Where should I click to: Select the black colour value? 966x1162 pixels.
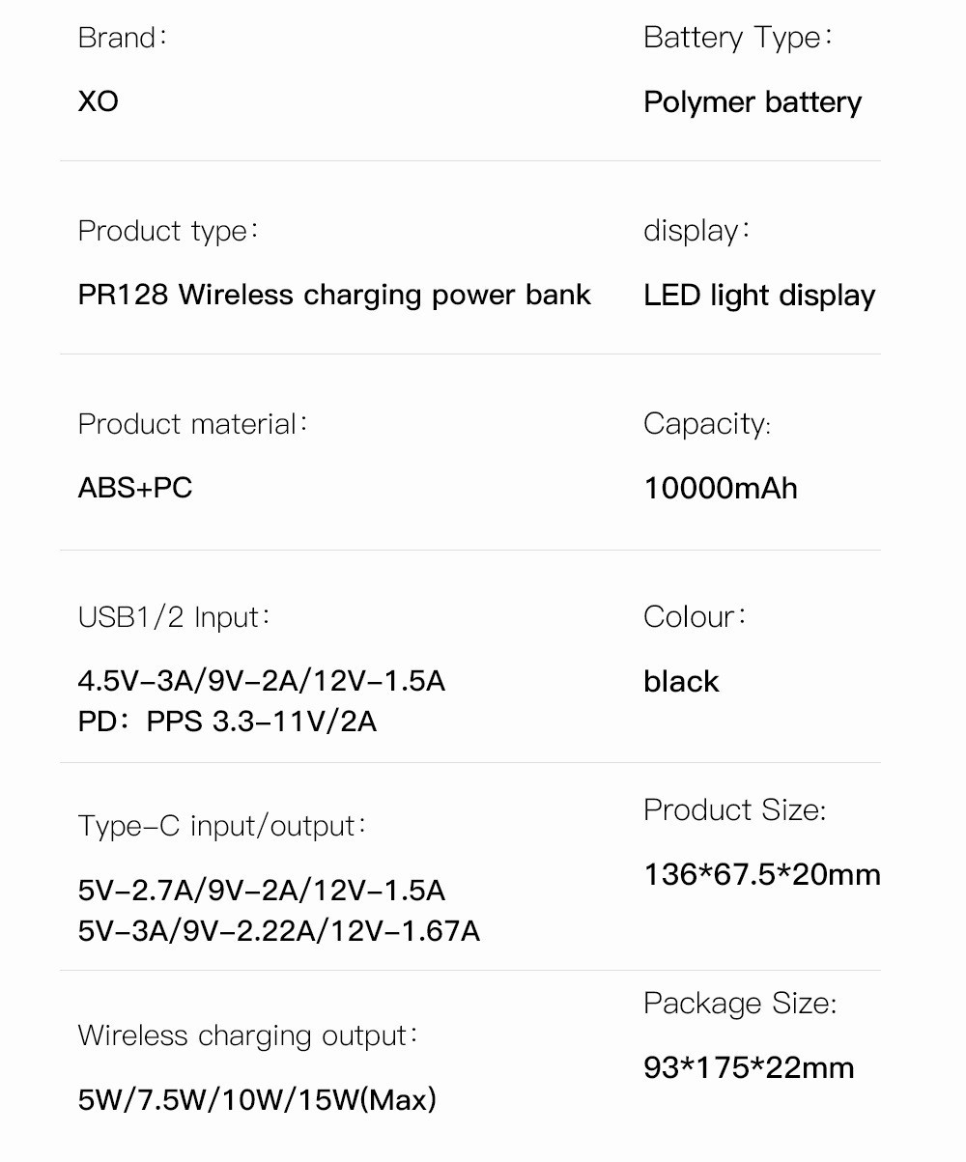[681, 681]
